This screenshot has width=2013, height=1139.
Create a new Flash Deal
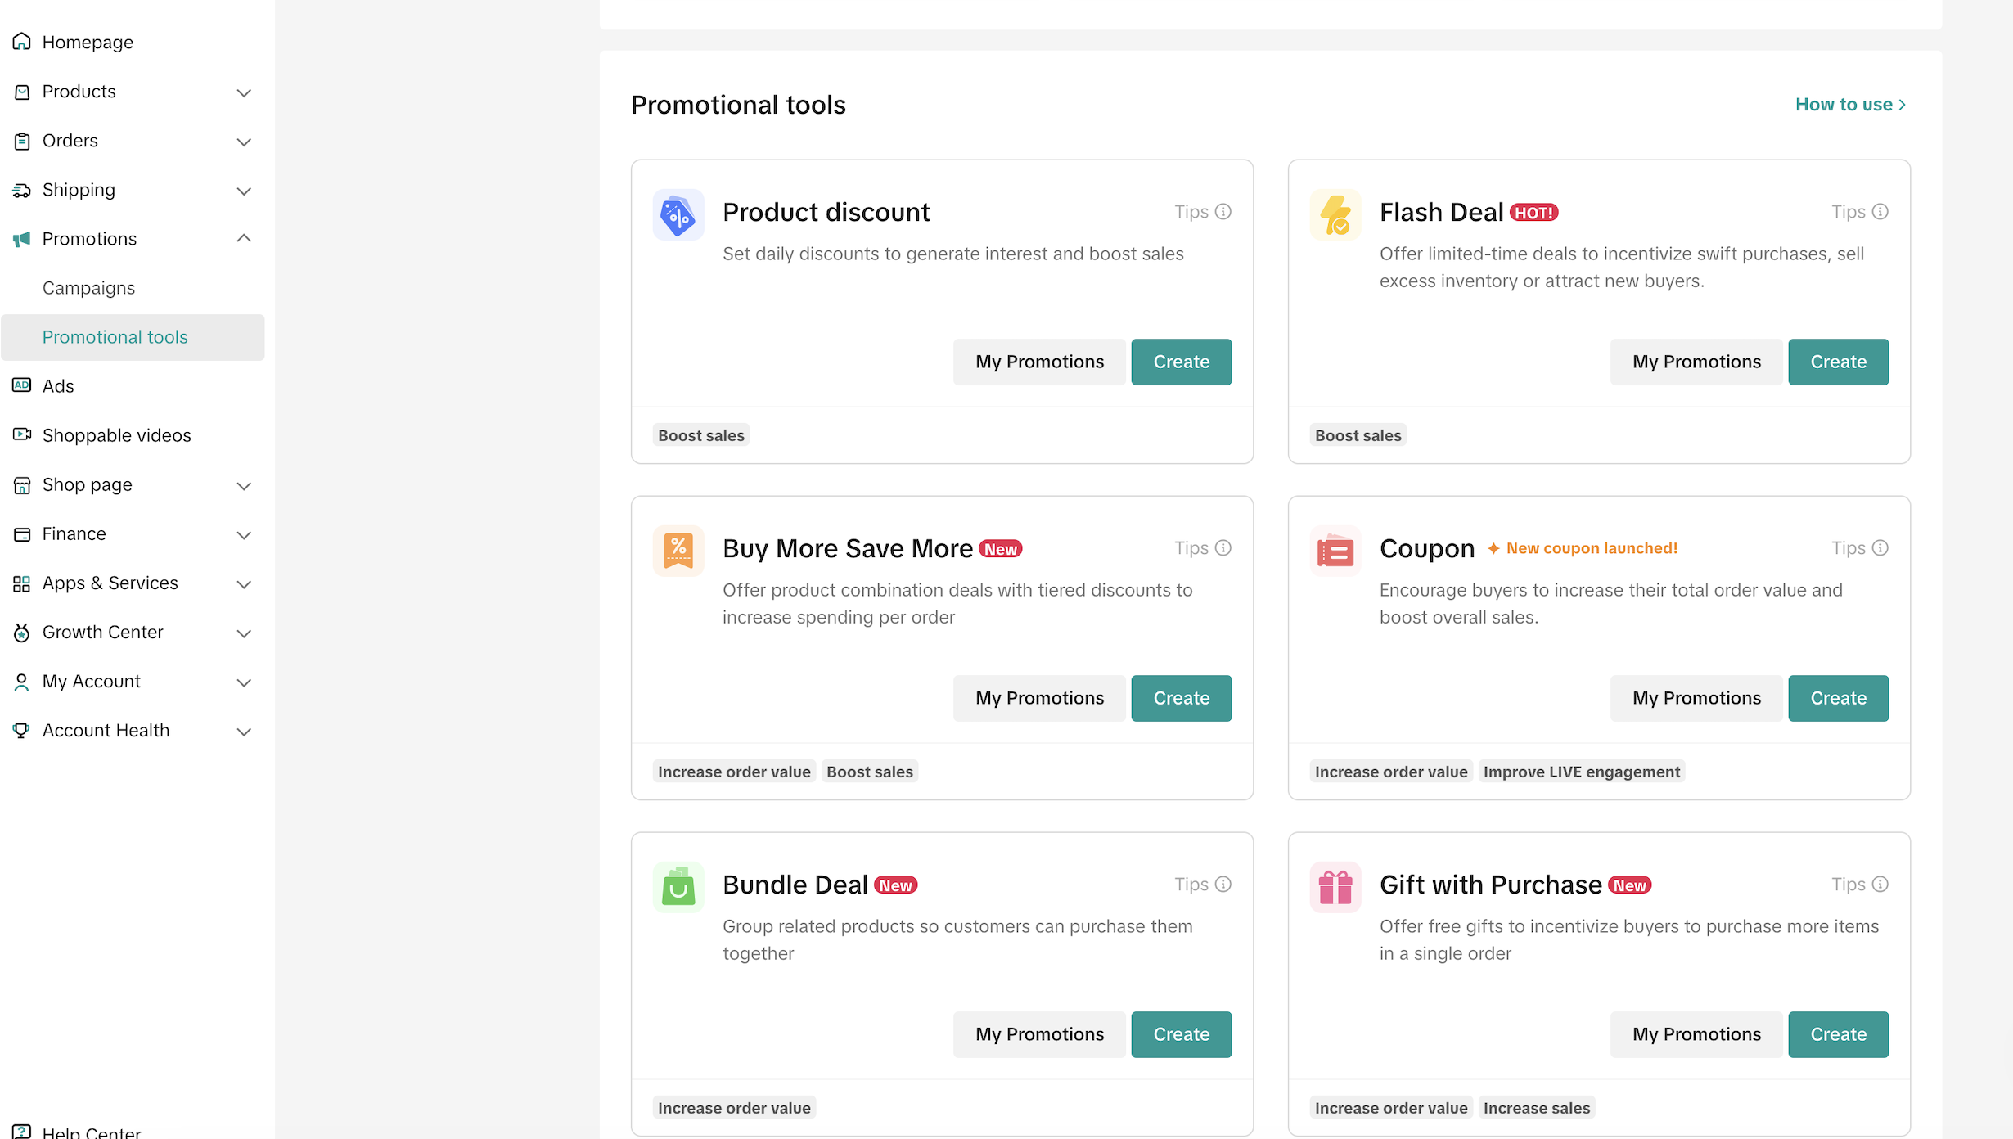click(x=1838, y=362)
